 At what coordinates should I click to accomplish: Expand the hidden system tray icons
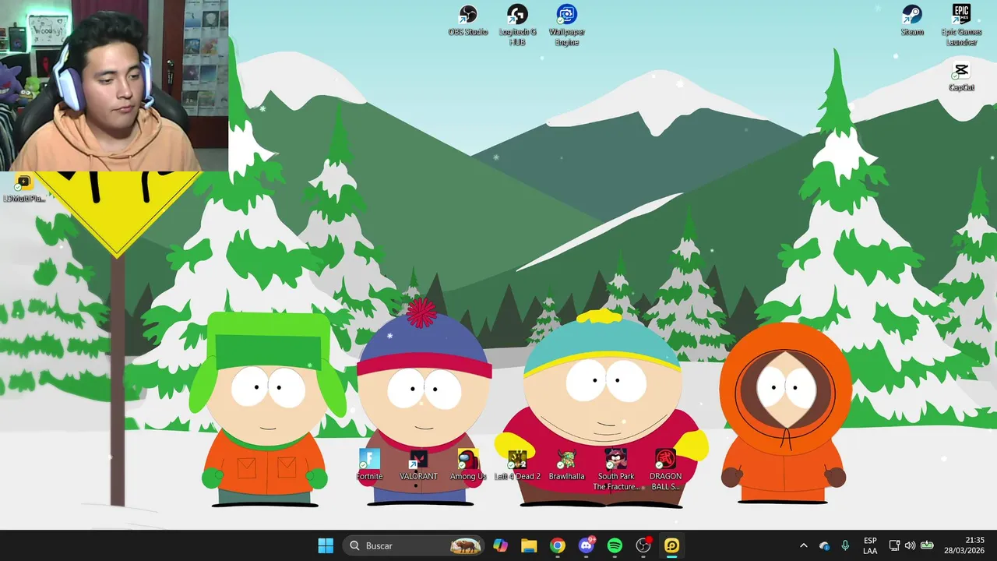804,545
